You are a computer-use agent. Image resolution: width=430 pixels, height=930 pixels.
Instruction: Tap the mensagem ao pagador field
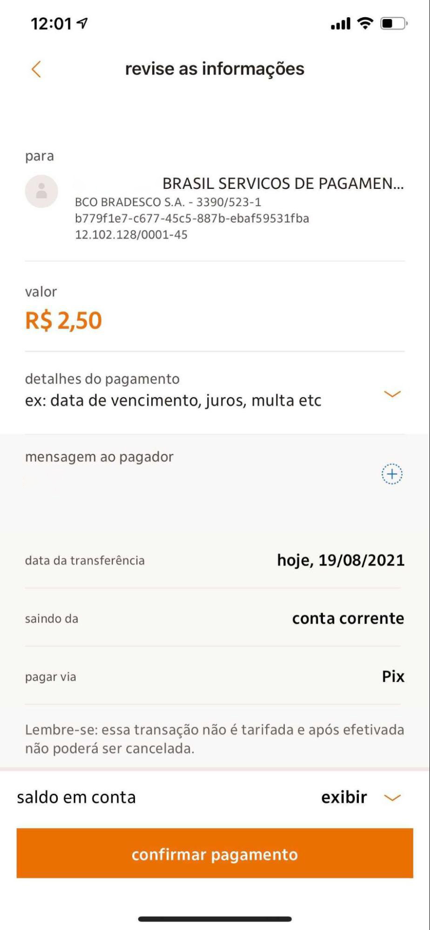pyautogui.click(x=99, y=457)
